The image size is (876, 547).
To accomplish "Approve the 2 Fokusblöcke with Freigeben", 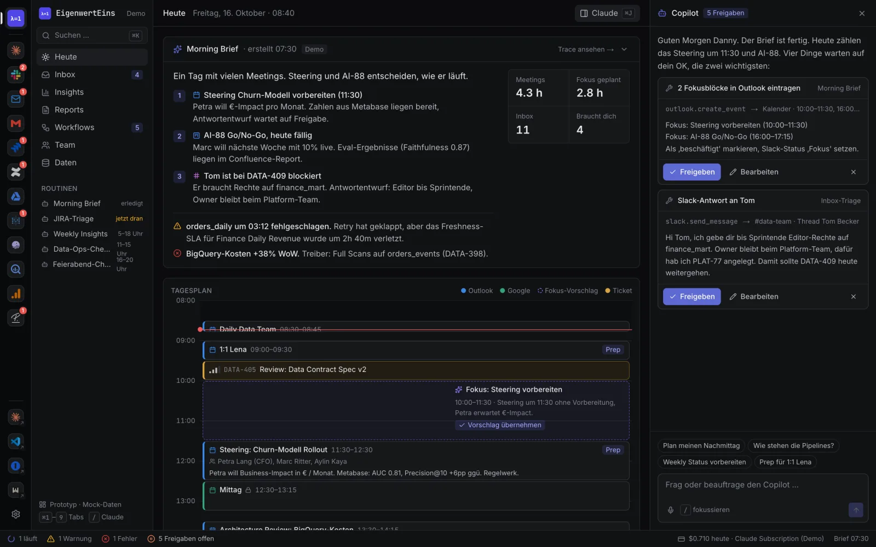I will [692, 172].
